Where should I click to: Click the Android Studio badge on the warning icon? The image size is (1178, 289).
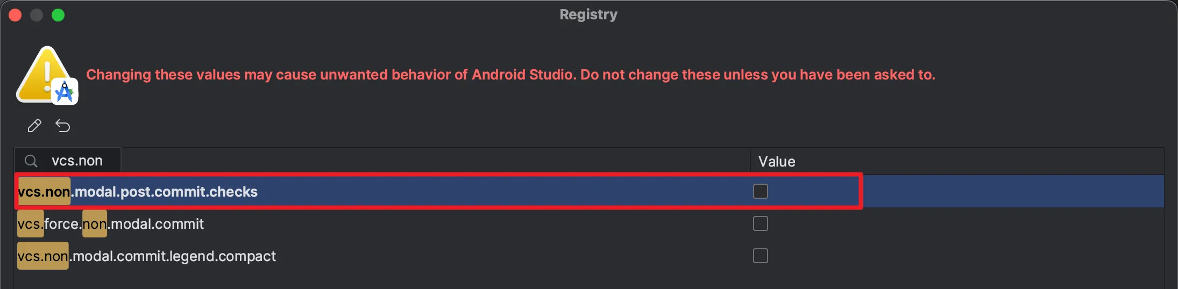[65, 92]
